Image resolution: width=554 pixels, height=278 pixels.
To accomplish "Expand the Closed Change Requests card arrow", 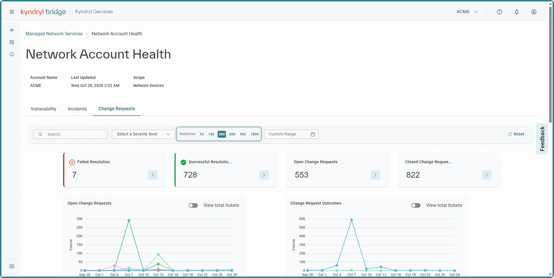I will pyautogui.click(x=487, y=175).
